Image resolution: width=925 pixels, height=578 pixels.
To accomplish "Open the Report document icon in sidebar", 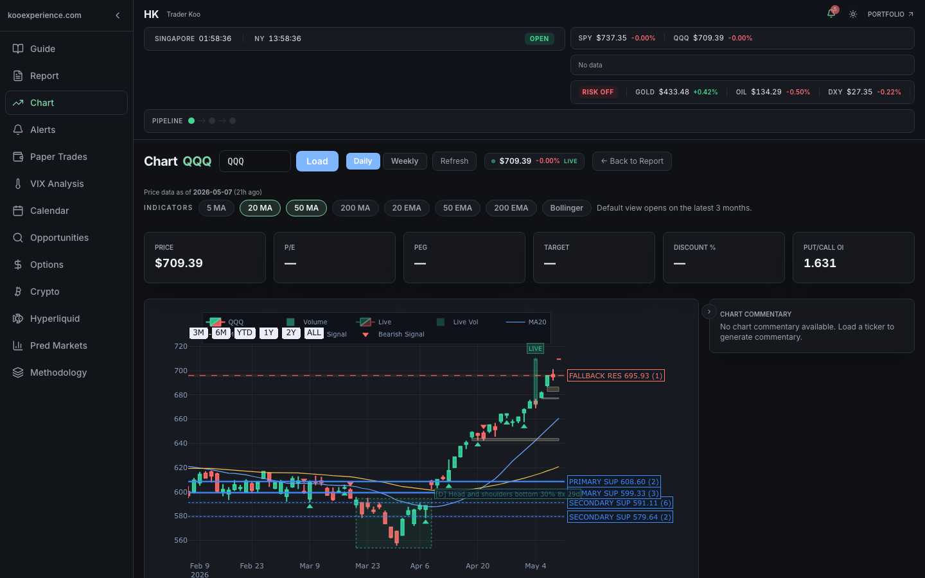I will (18, 76).
